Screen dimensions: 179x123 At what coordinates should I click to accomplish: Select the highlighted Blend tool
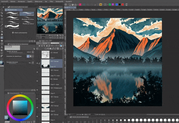(2, 37)
